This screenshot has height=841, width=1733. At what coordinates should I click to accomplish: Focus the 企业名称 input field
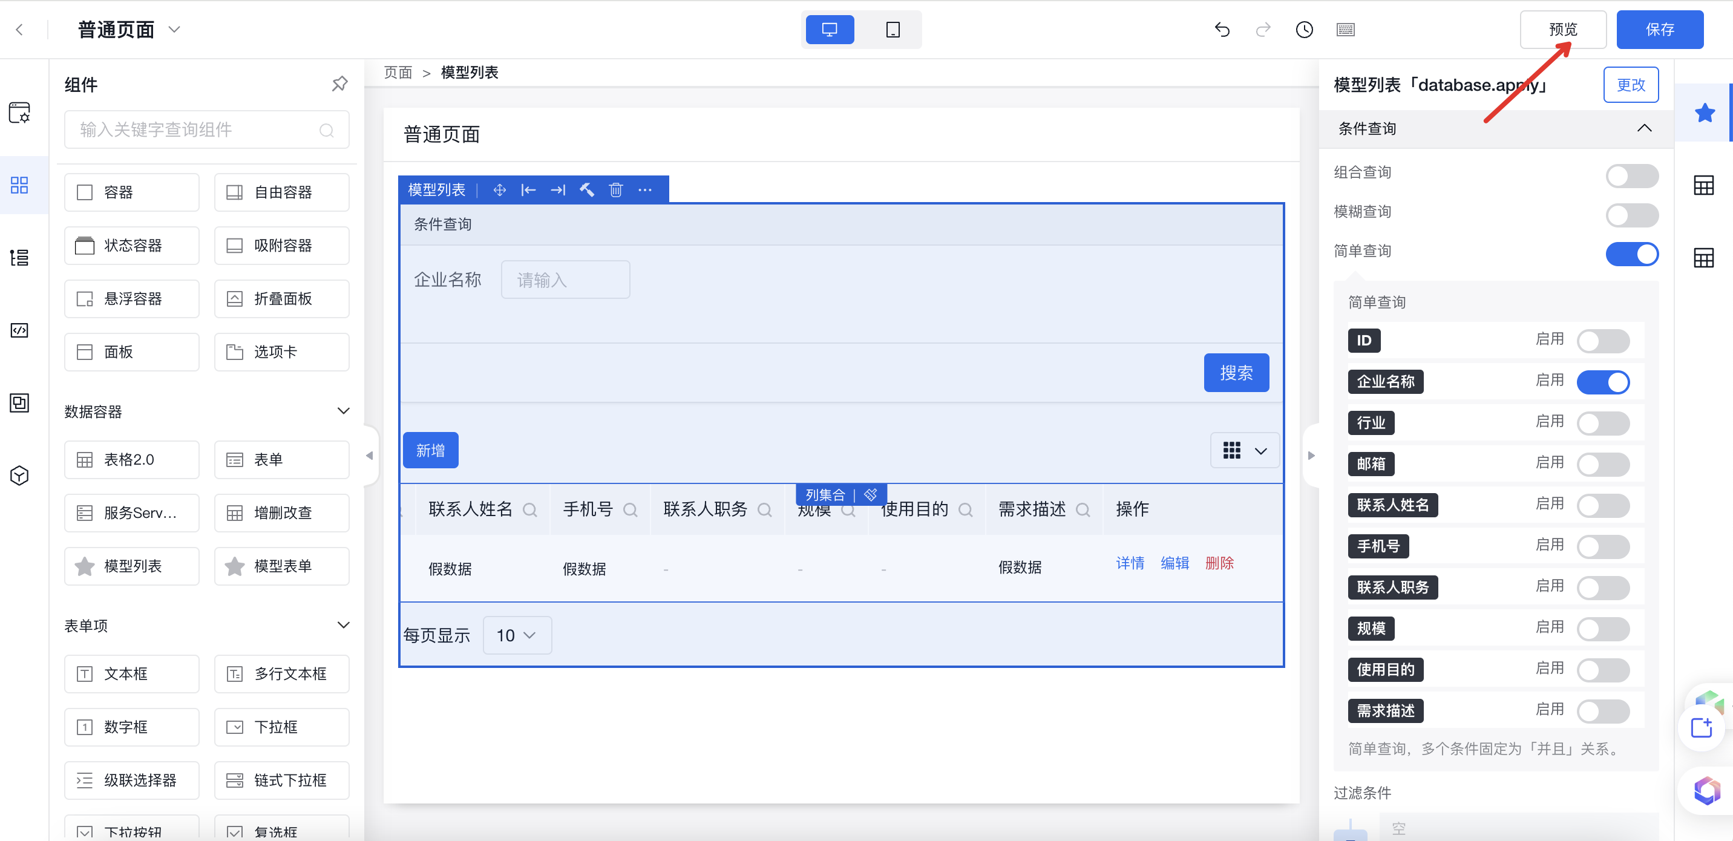[x=565, y=280]
